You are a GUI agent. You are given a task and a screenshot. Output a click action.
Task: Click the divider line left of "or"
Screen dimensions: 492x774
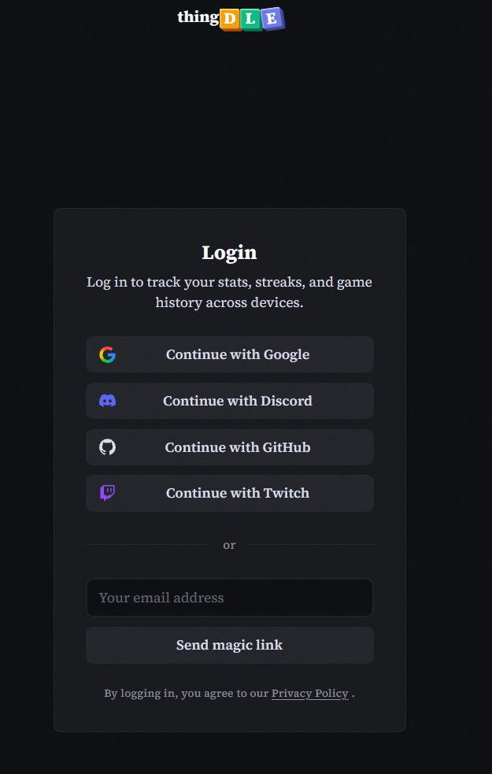148,545
